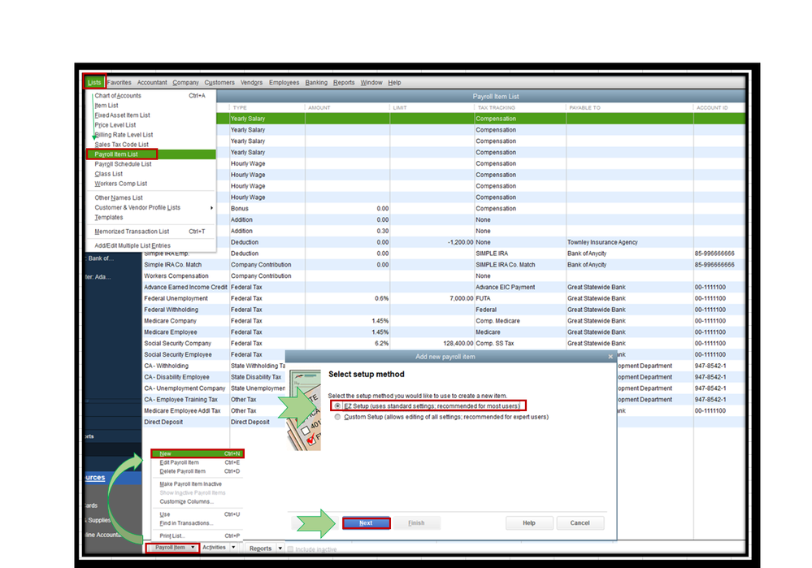Select the Workers Compensation row

(x=444, y=276)
